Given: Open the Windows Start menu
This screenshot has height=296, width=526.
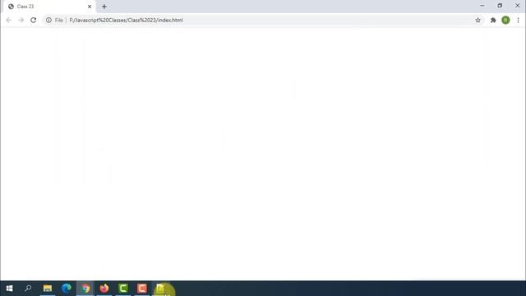Looking at the screenshot, I should [x=9, y=289].
